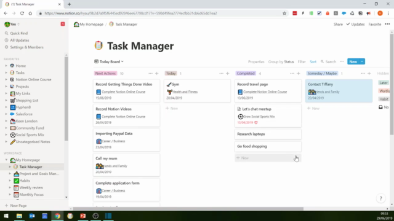The height and width of the screenshot is (221, 394).
Task: Open three-dots menu for Completed column
Action: [292, 74]
